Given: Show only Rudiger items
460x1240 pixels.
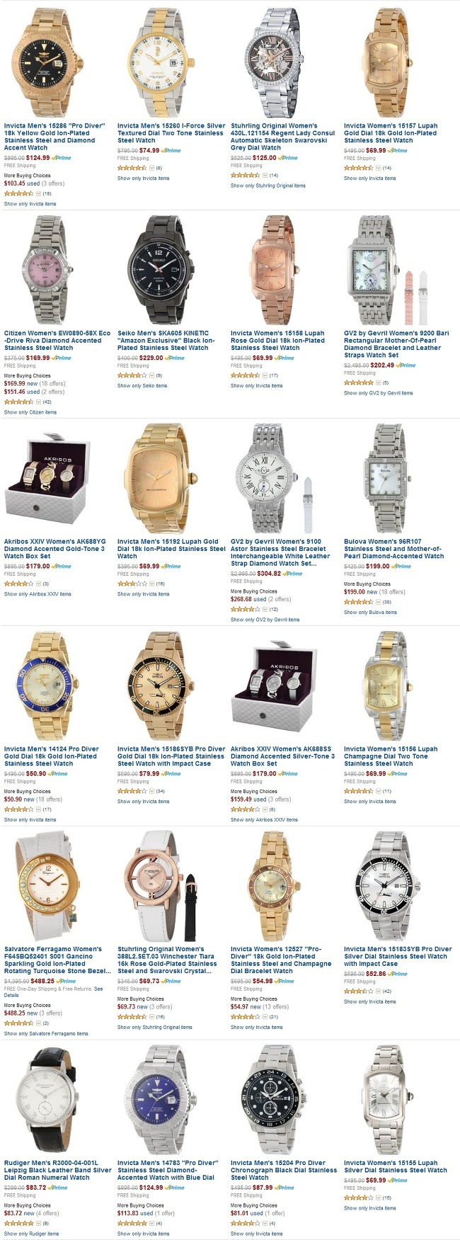Looking at the screenshot, I should [31, 1234].
